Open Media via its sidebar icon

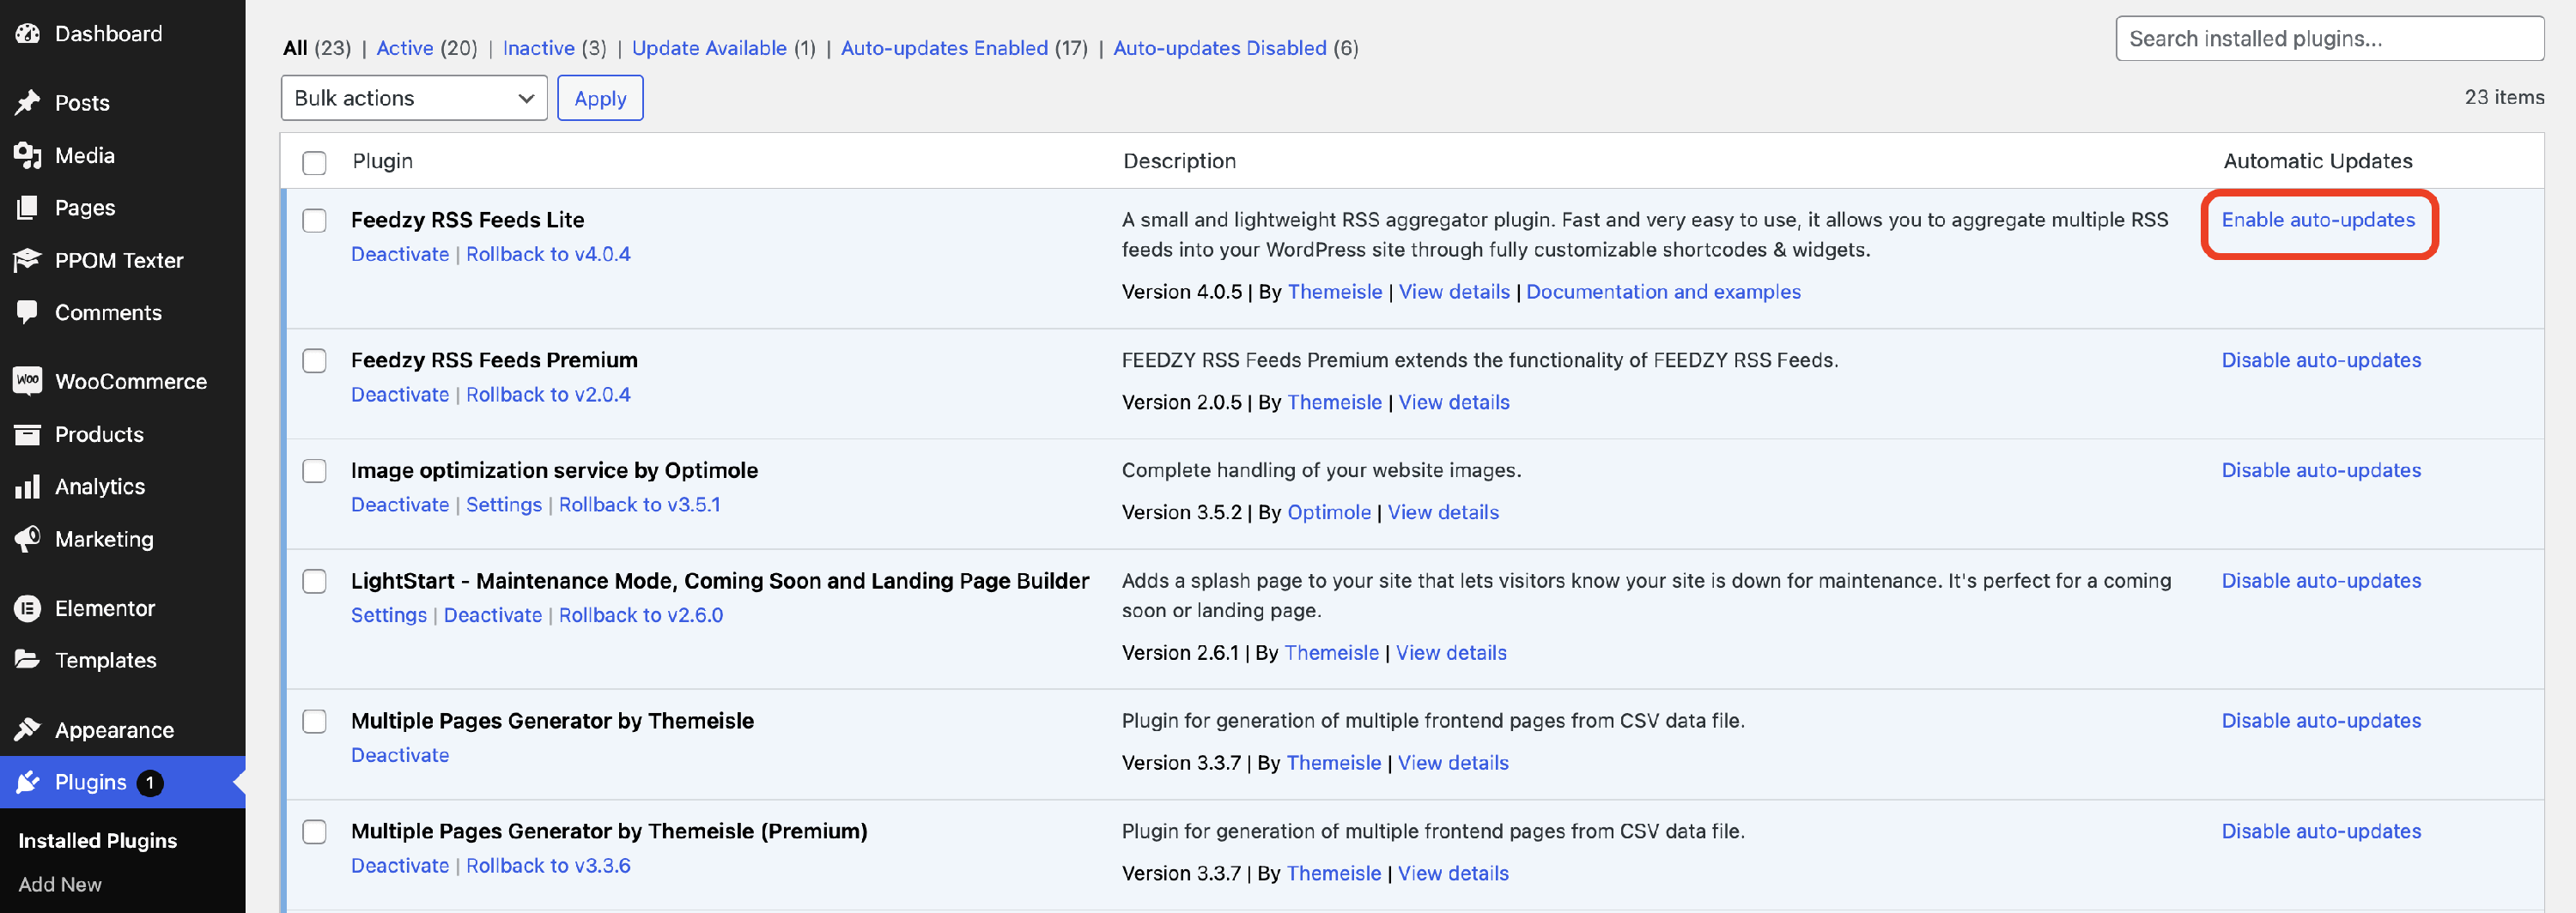(27, 156)
